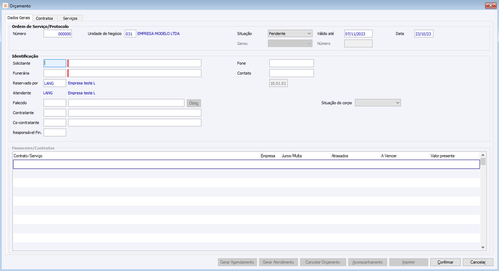Focus the Solicitante code field
This screenshot has width=499, height=271.
click(x=55, y=63)
